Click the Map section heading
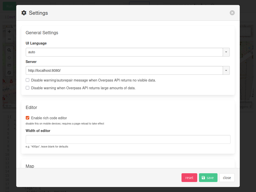 30,166
